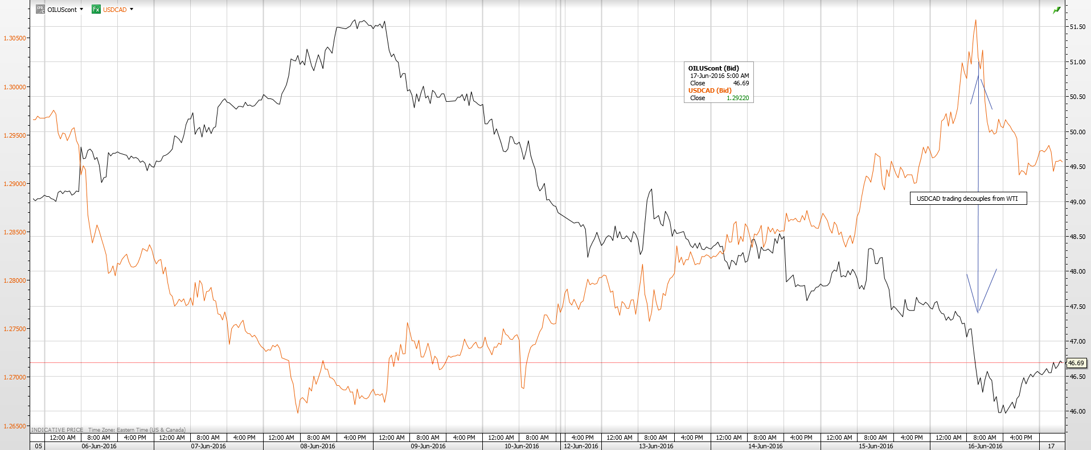Click the 1.30500 mark on left axis
The height and width of the screenshot is (450, 1091).
tap(15, 39)
